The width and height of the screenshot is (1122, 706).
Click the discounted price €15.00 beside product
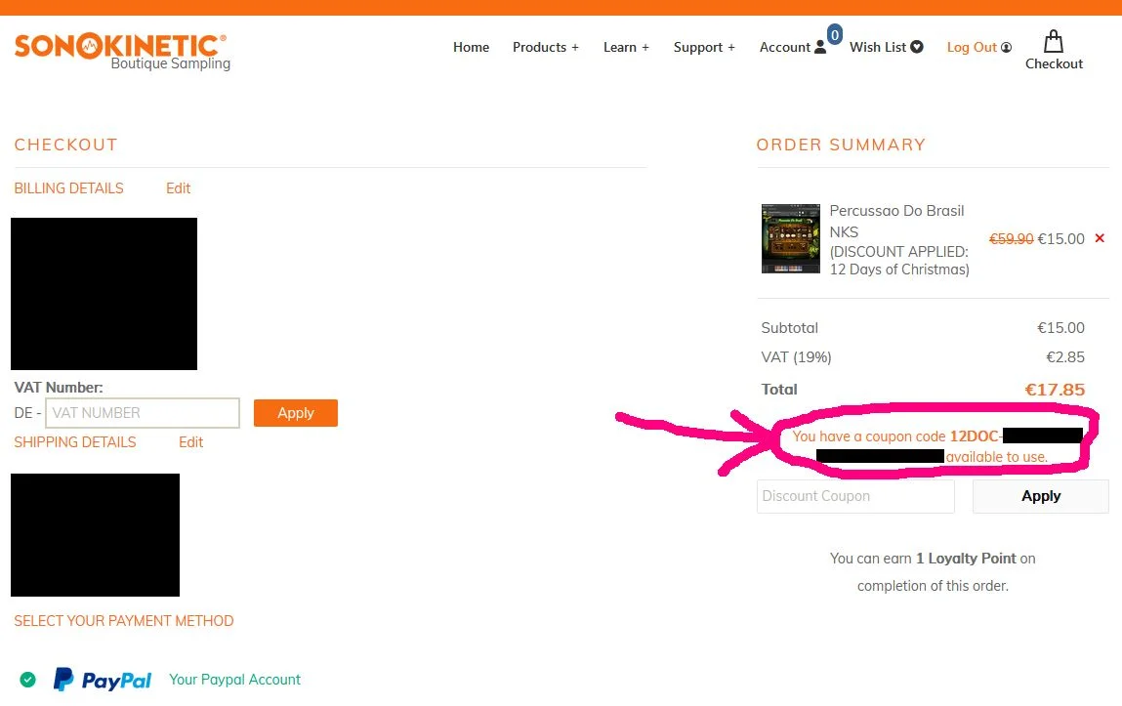pyautogui.click(x=1061, y=239)
